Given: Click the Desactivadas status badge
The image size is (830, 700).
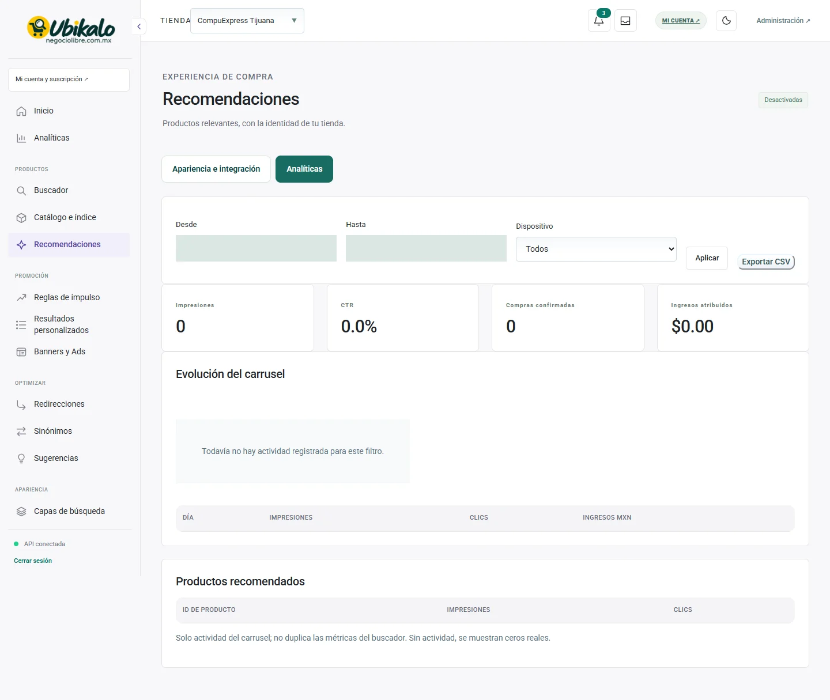Looking at the screenshot, I should point(783,100).
